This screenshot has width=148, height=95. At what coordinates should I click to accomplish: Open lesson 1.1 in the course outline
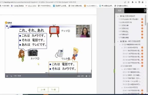pyautogui.click(x=128, y=19)
